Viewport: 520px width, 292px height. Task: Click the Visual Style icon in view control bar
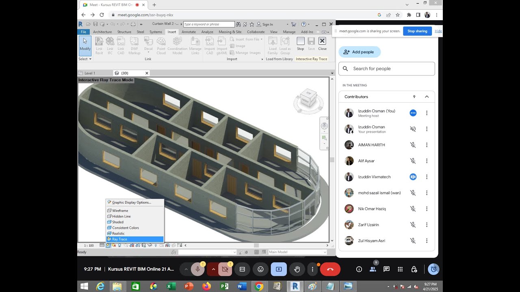(x=108, y=245)
